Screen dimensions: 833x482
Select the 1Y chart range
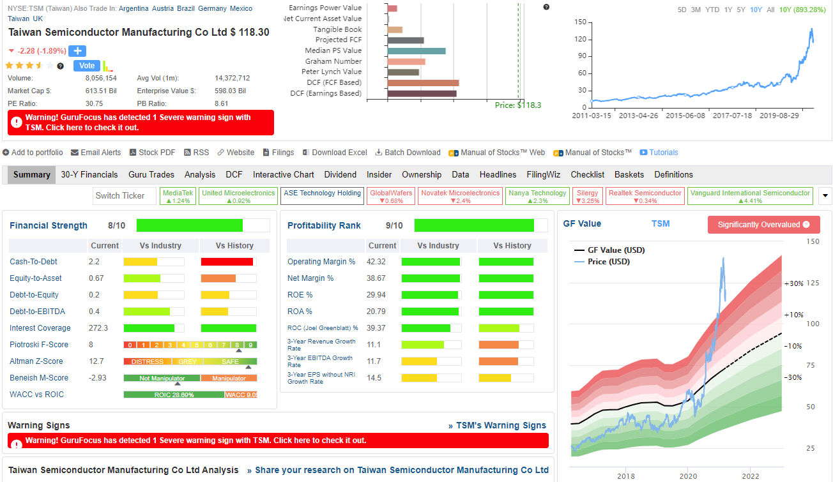point(728,10)
